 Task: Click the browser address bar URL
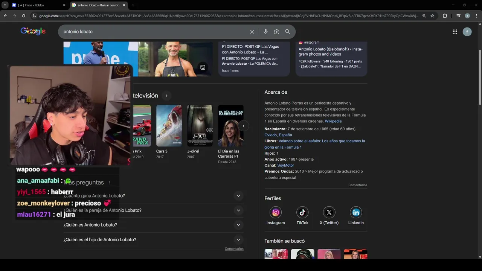229,16
